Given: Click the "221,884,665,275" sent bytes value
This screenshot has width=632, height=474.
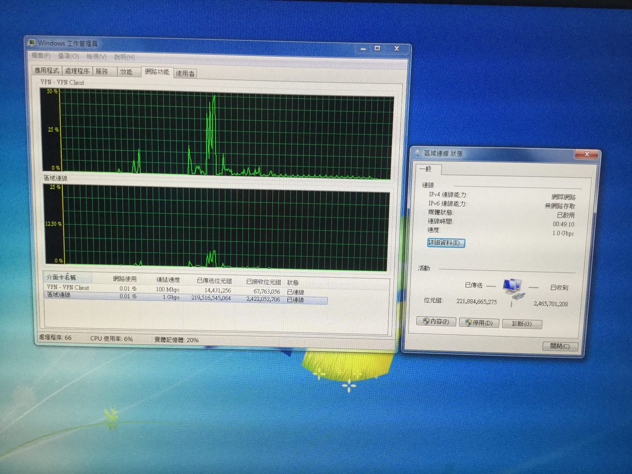Looking at the screenshot, I should [476, 301].
